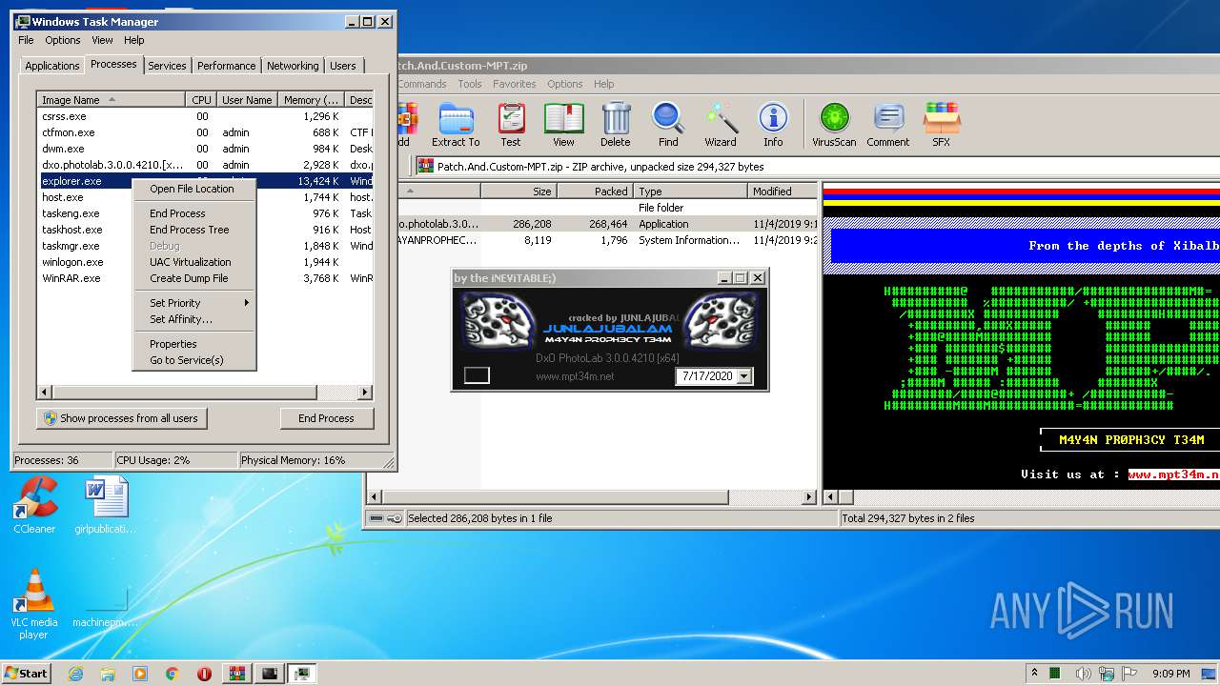
Task: Choose Set Affinity… from context menu
Action: (194, 319)
